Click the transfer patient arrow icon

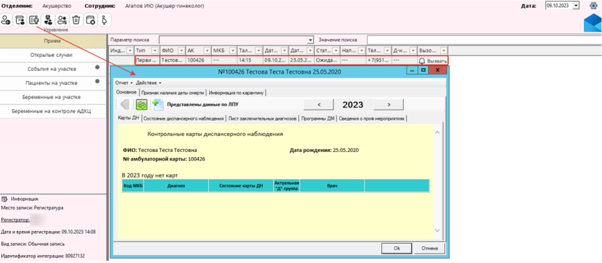point(62,20)
